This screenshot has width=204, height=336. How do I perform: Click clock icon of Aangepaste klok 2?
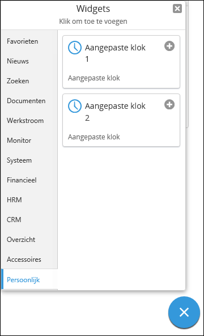(75, 106)
